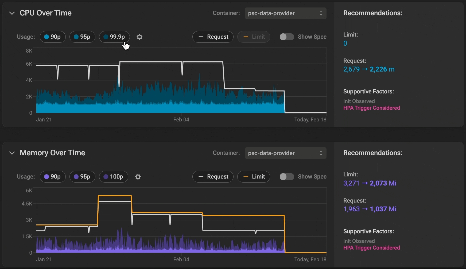466x269 pixels.
Task: Toggle CPU 99.9p usage percentile pill
Action: click(114, 37)
